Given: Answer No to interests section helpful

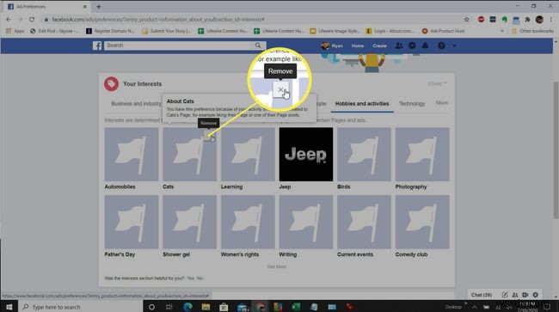Looking at the screenshot, I should click(x=200, y=278).
